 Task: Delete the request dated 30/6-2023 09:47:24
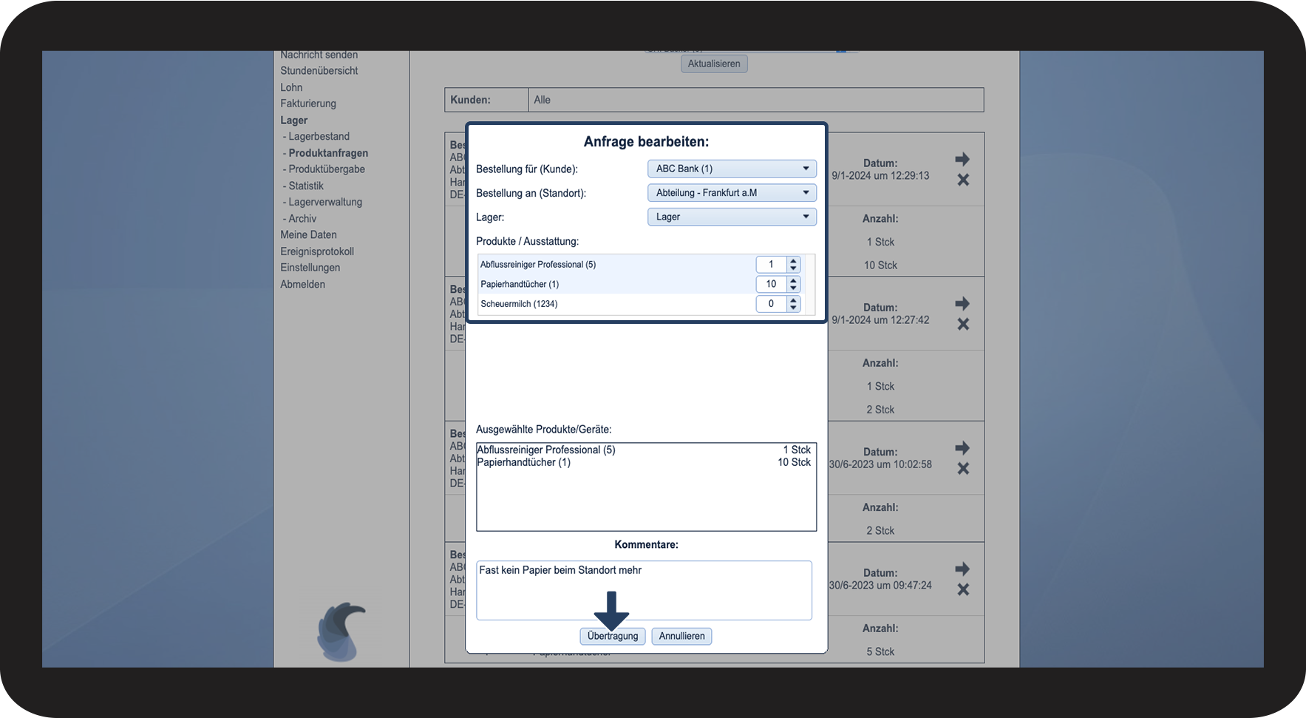[963, 589]
